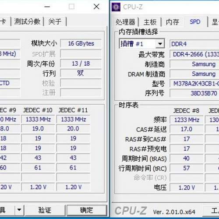Click the JEDEC #10 1333 MHz frequency cell
Screen dimensions: 219x219
(x=38, y=120)
